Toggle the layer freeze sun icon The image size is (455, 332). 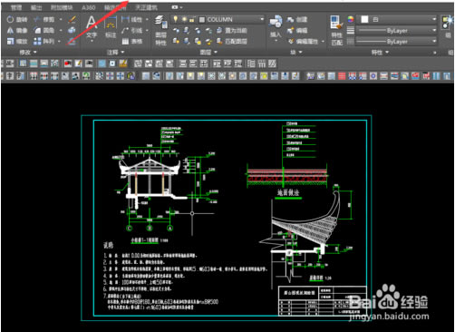click(184, 19)
